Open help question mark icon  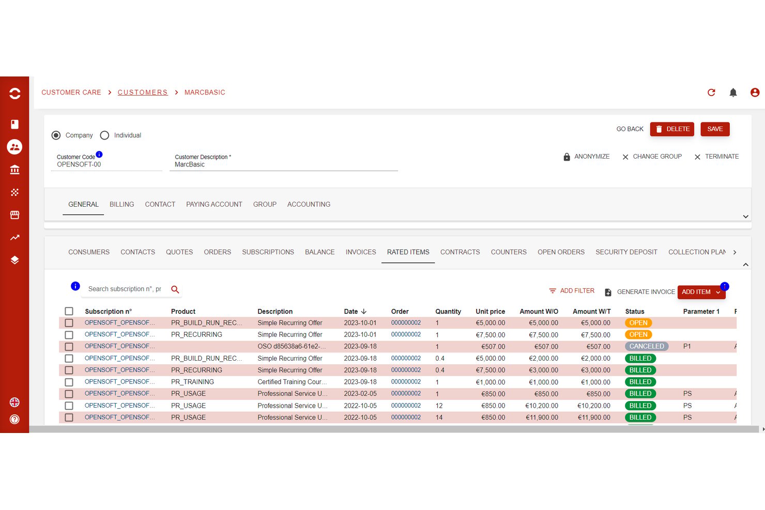click(x=14, y=419)
